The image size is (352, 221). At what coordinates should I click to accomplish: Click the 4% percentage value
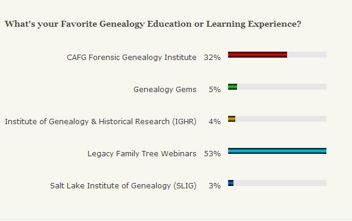(214, 122)
